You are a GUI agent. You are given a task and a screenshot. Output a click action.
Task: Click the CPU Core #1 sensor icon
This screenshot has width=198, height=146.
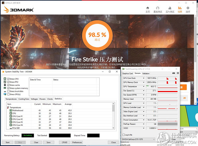pos(11,116)
